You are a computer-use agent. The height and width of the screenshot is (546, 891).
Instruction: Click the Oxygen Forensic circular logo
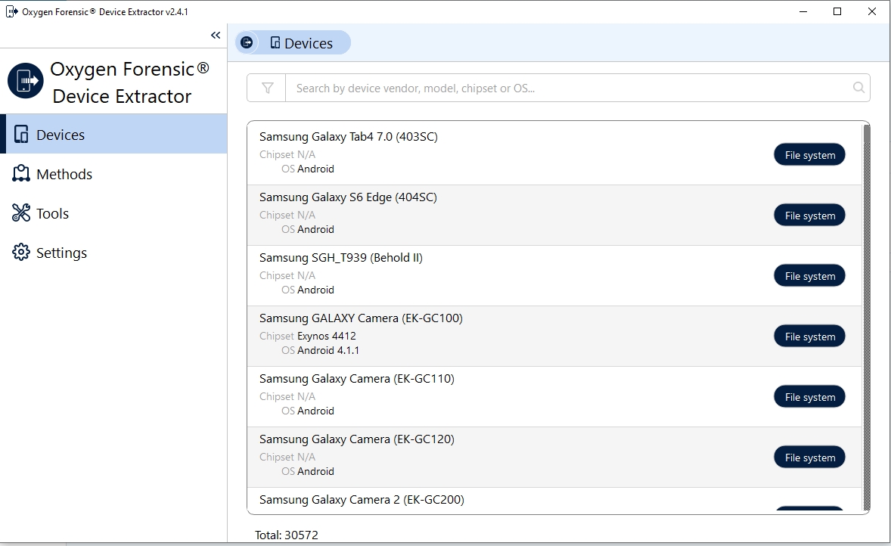click(x=25, y=81)
